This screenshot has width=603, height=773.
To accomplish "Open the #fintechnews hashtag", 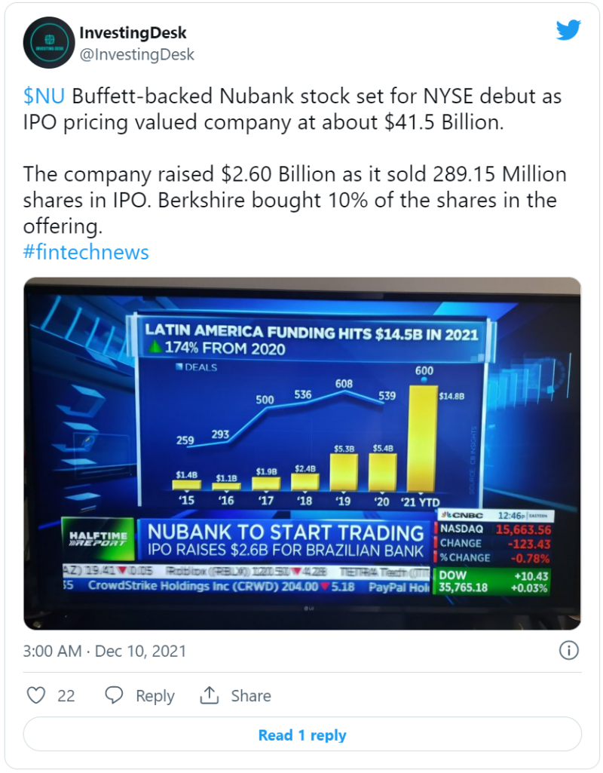I will point(86,252).
